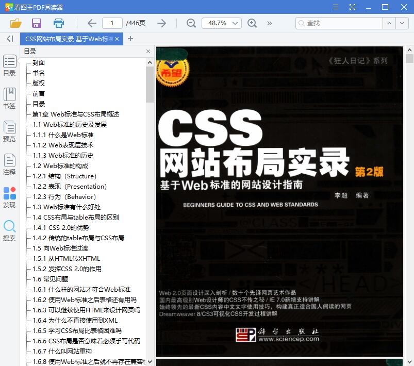Open 1.4.2 传统的table布局与CSS布局

point(78,238)
